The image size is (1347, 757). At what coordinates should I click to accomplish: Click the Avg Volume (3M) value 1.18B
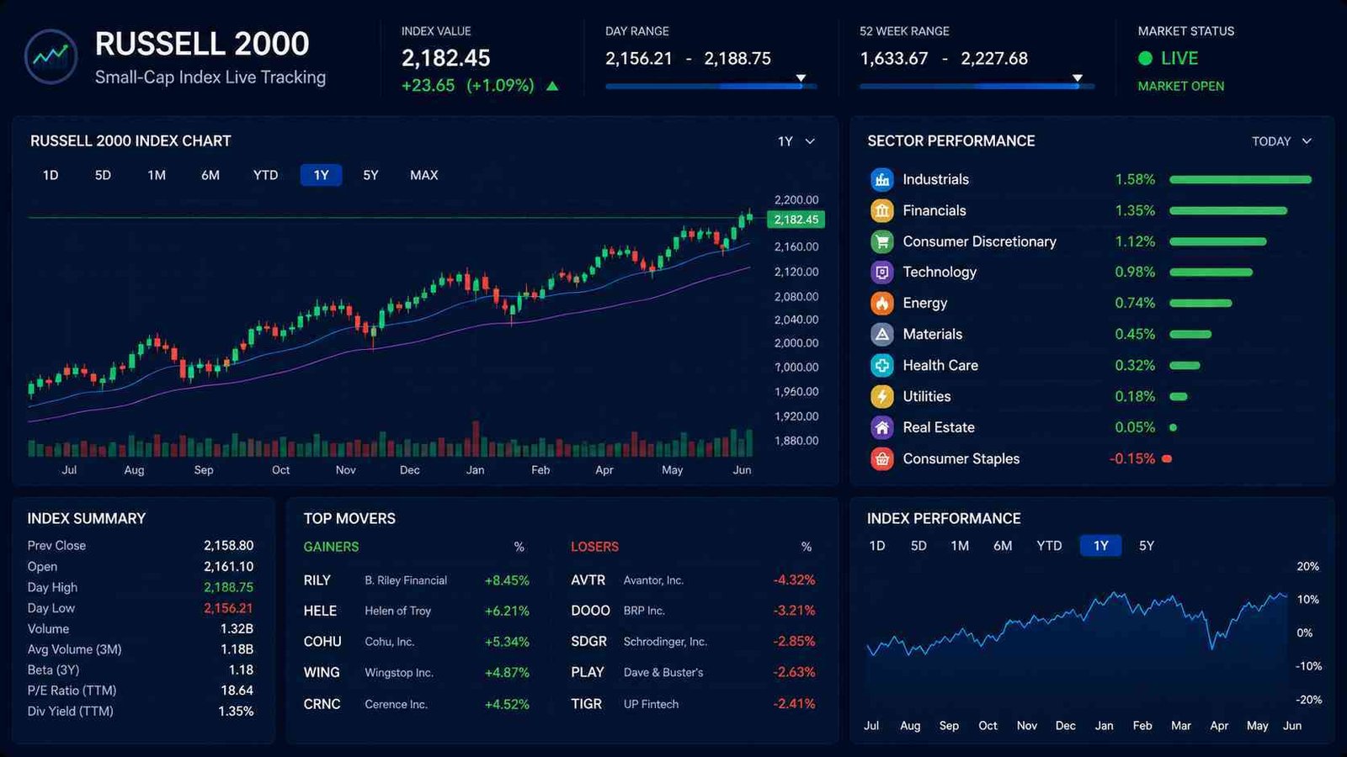pyautogui.click(x=237, y=649)
